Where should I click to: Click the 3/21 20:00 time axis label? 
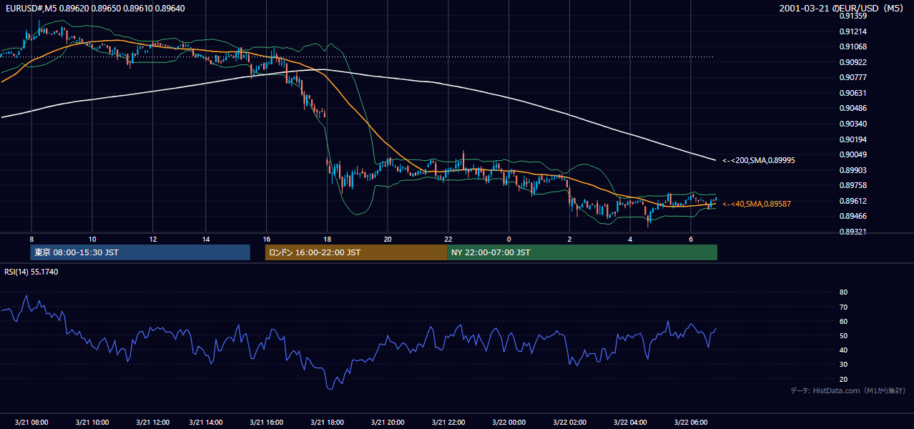pos(387,423)
